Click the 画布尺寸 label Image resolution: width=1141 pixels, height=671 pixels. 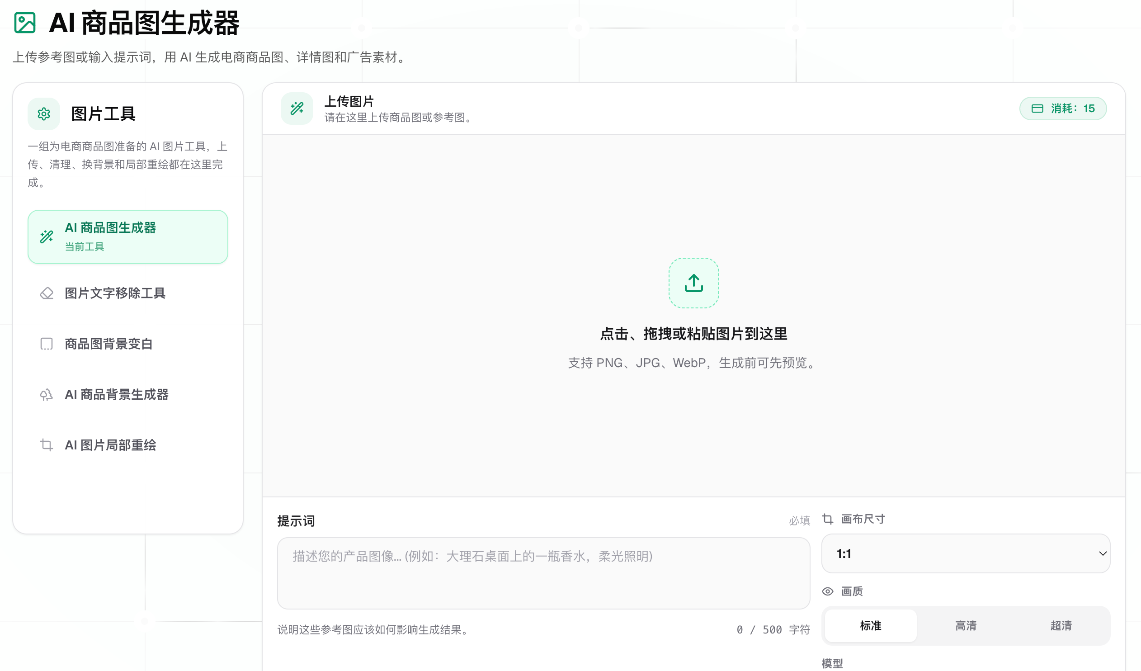[863, 519]
